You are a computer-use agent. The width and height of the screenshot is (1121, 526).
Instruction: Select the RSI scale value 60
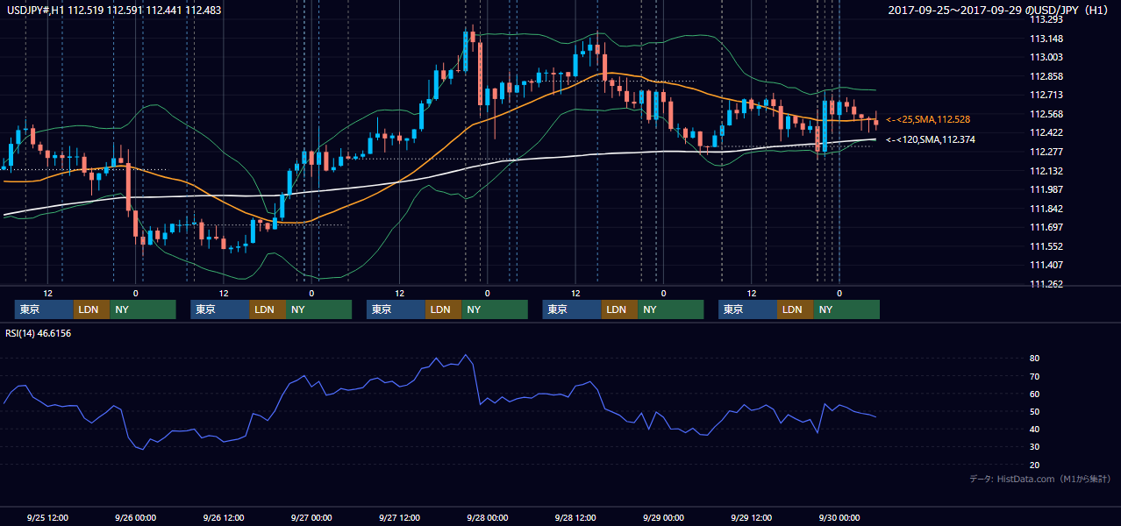click(1034, 394)
